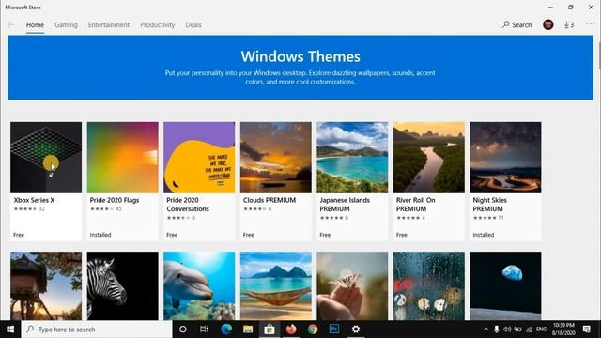Viewport: 601px width, 338px height.
Task: Open the Clouds PREMIUM theme image
Action: point(276,158)
